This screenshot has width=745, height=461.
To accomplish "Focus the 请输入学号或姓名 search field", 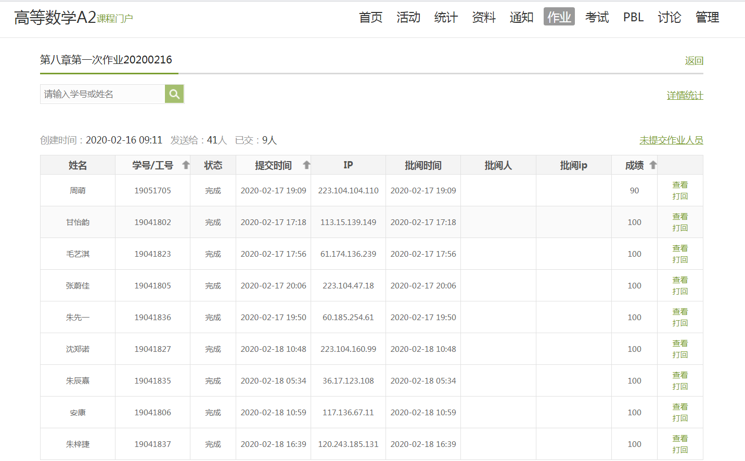I will [102, 94].
